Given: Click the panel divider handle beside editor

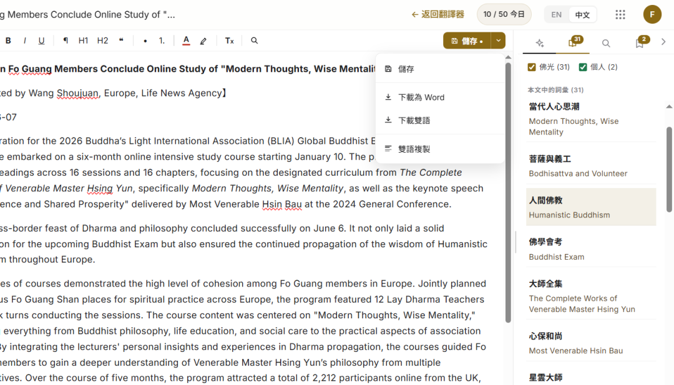Looking at the screenshot, I should (x=515, y=242).
